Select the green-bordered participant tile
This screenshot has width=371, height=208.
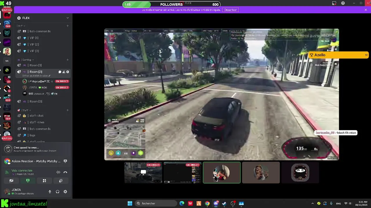pyautogui.click(x=222, y=172)
